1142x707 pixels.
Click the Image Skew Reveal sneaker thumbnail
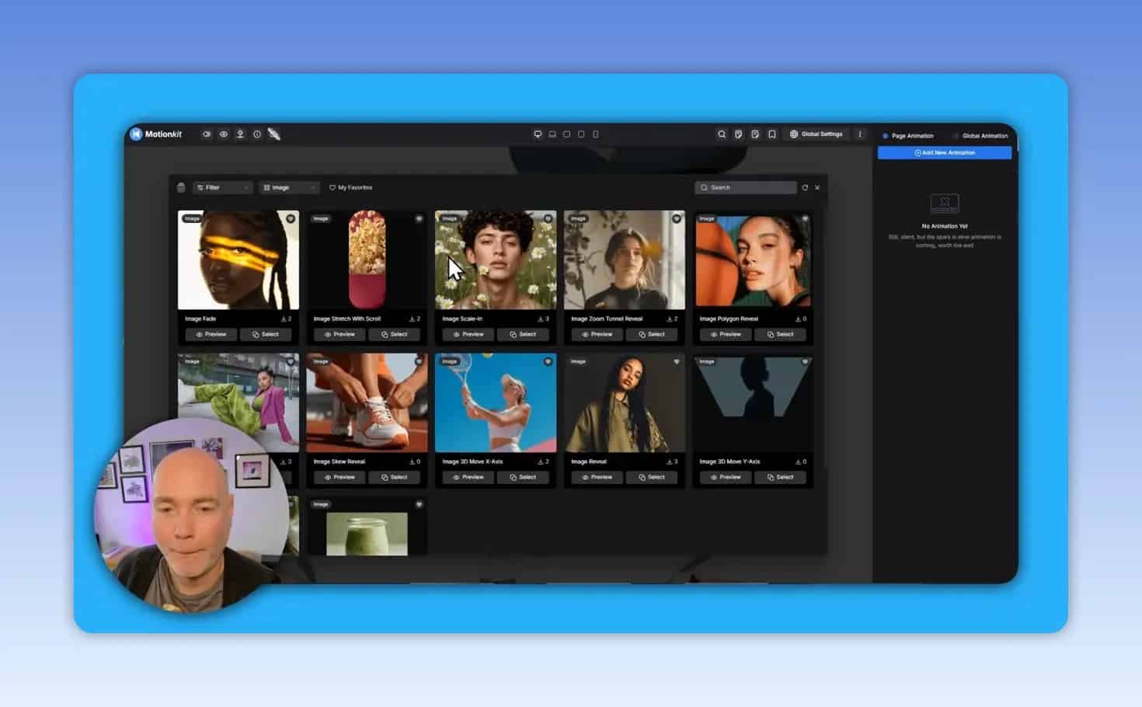[367, 402]
